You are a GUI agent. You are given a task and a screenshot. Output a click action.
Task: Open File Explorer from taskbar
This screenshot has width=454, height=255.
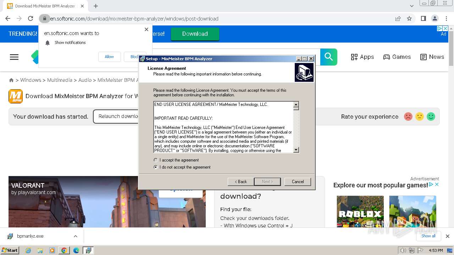pos(40,250)
